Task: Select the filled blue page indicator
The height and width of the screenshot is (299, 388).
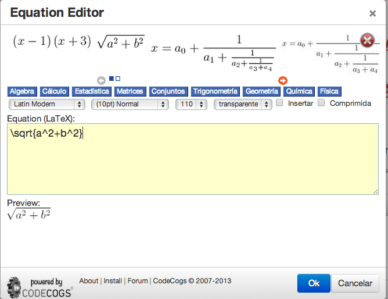Action: click(112, 78)
